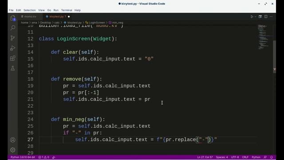Open errors and warnings problems indicator
Image resolution: width=284 pixels, height=160 pixels.
[43, 157]
